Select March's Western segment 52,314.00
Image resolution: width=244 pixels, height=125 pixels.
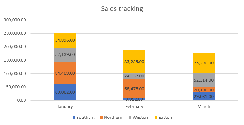click(x=203, y=80)
